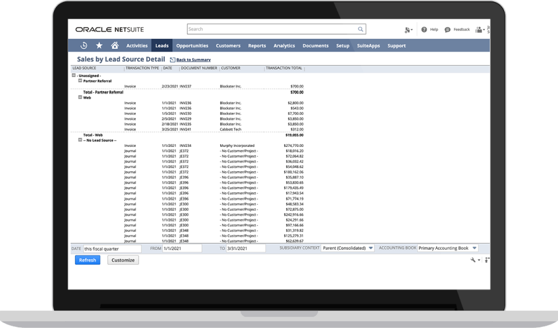Open document INV235
Viewport: 558px width, 328px height.
pos(185,124)
